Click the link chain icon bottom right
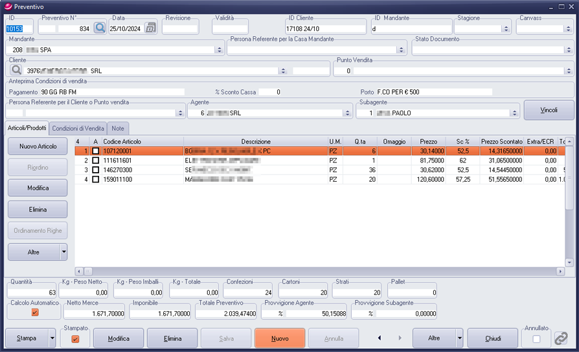Image resolution: width=579 pixels, height=352 pixels. tap(561, 338)
